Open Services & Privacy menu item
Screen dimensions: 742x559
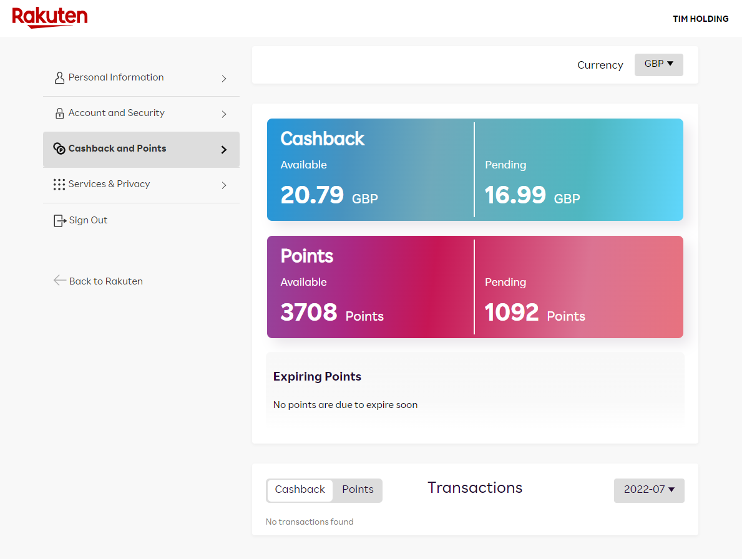point(141,185)
